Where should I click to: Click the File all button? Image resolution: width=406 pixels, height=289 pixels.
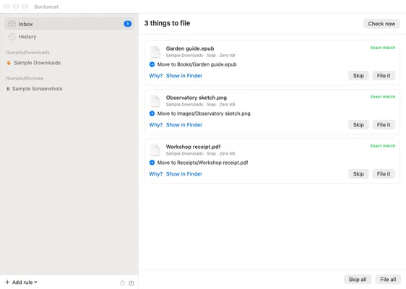(x=388, y=280)
